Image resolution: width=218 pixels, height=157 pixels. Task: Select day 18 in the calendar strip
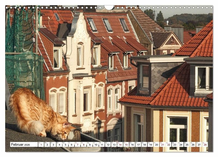(144, 144)
